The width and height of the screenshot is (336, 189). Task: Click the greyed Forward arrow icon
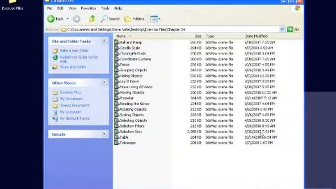pos(76,19)
